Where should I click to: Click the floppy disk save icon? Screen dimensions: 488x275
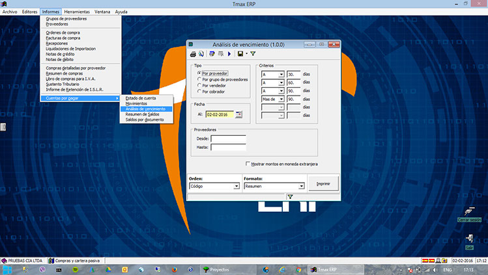tap(240, 53)
